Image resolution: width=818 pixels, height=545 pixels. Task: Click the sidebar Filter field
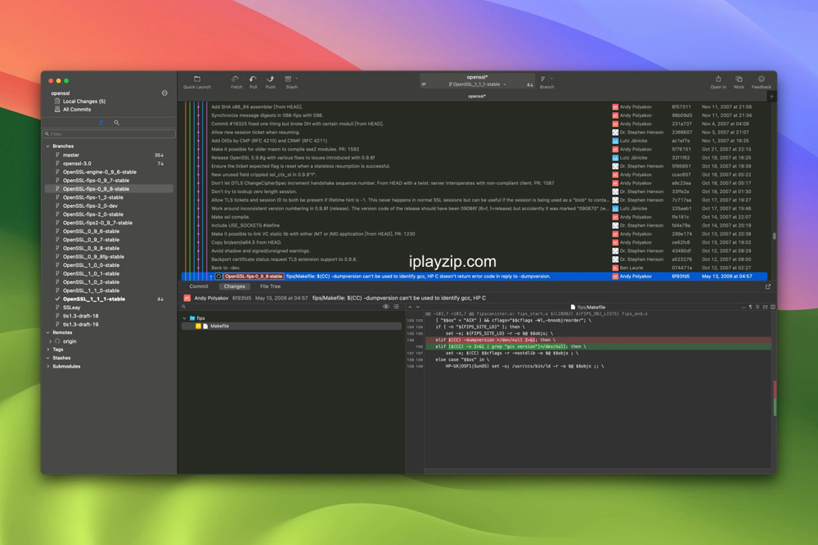pos(109,134)
